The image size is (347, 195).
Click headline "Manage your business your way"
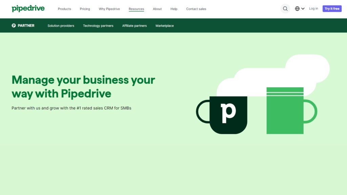point(83,86)
